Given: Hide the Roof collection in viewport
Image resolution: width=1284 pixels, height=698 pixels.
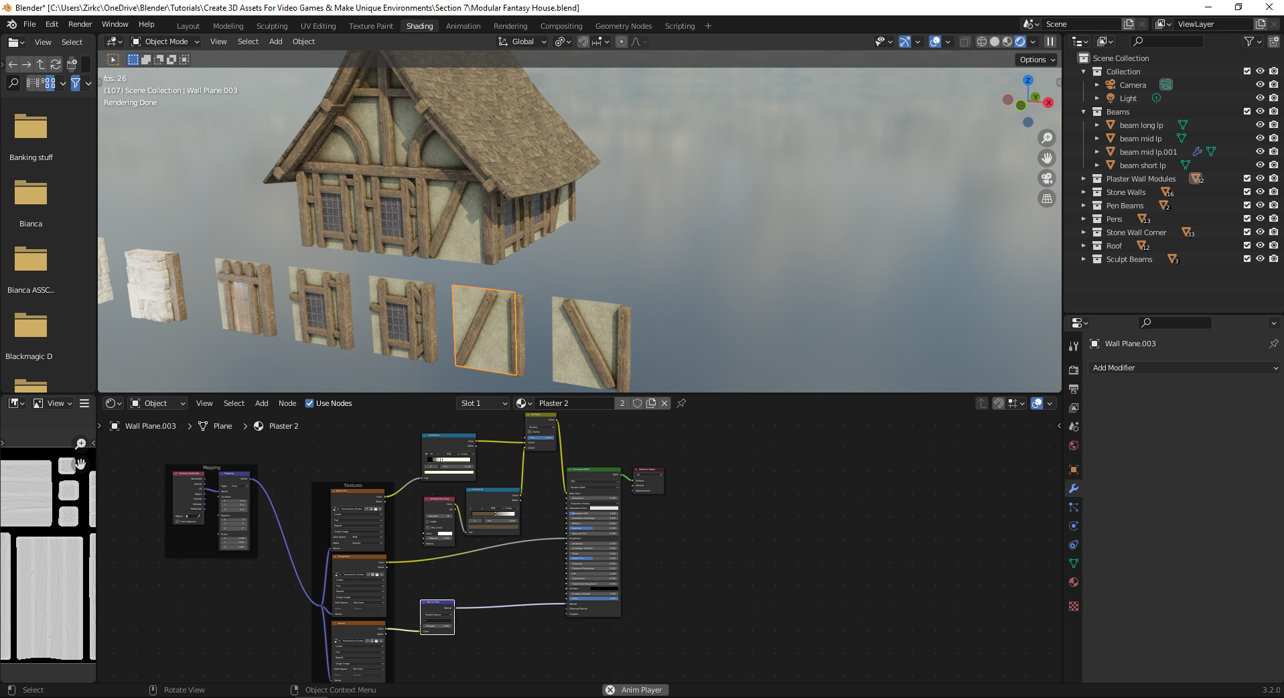Looking at the screenshot, I should tap(1260, 246).
